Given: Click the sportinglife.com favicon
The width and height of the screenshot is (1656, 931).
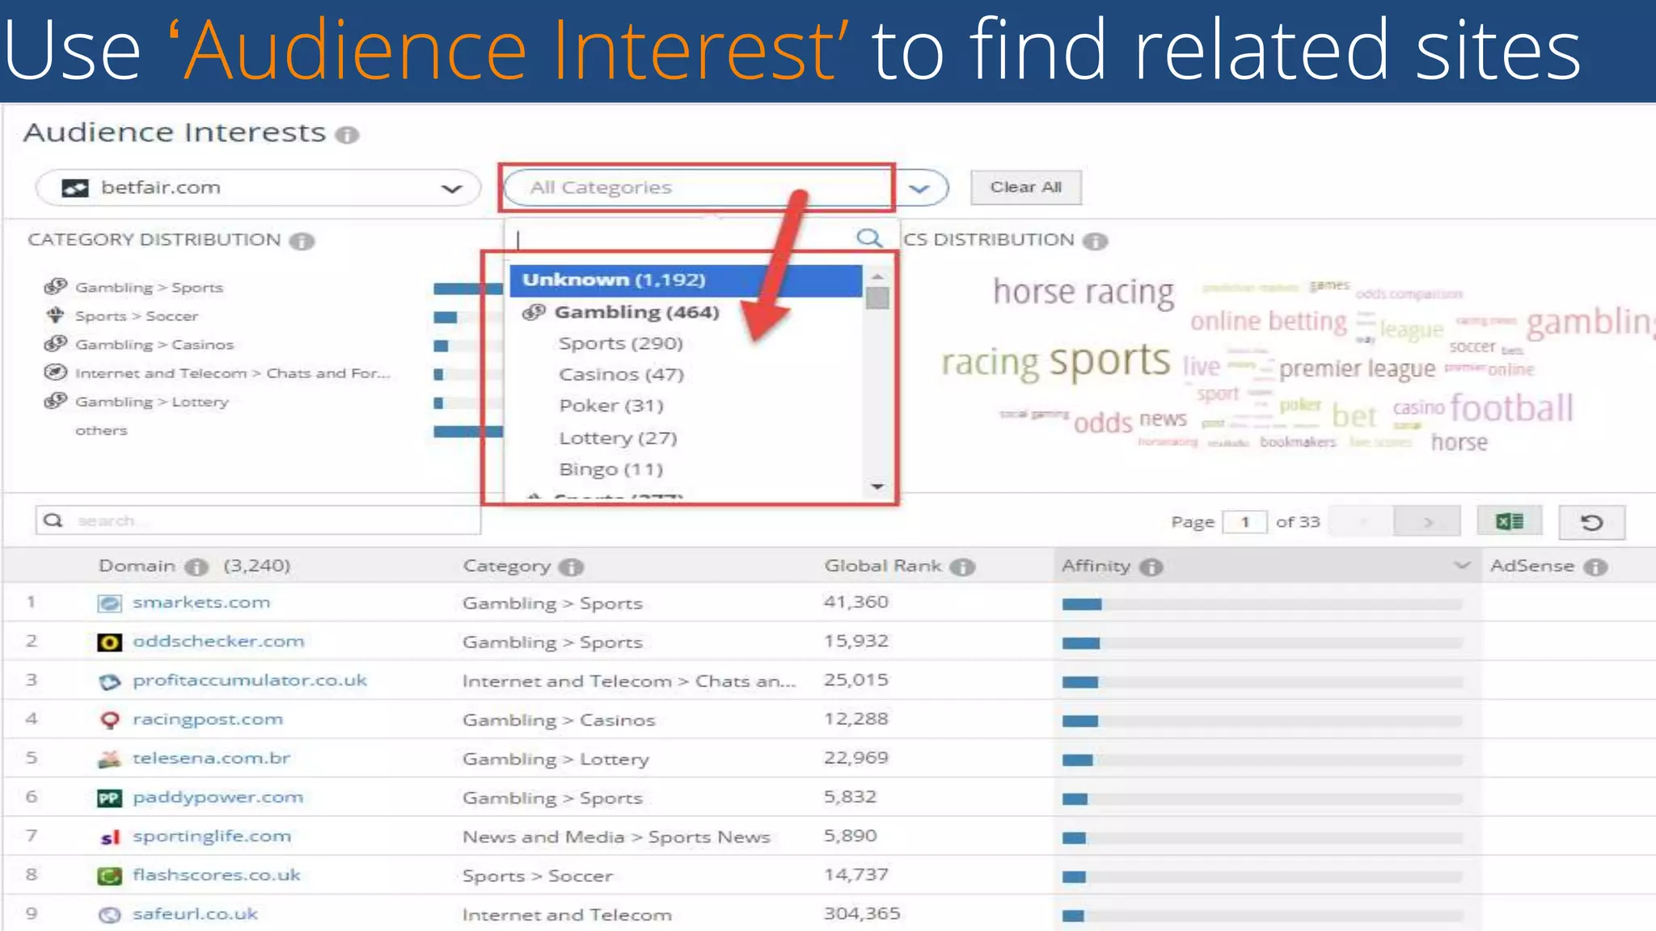Looking at the screenshot, I should (109, 837).
